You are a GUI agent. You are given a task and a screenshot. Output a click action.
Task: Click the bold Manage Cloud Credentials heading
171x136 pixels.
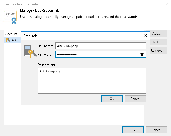coord(40,11)
